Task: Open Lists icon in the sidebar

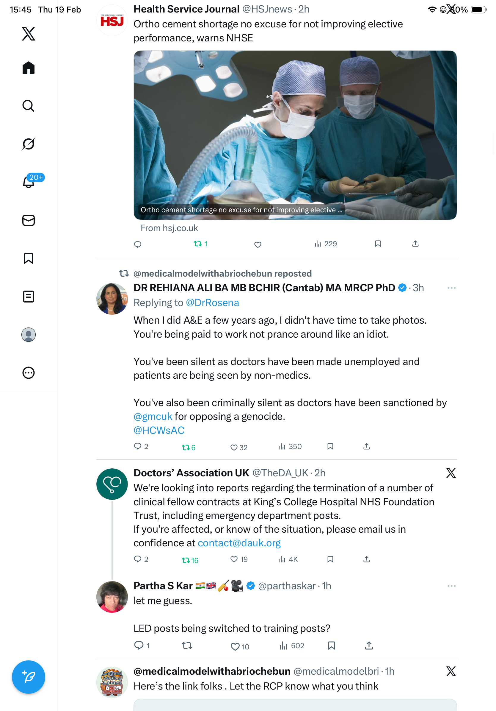Action: (x=29, y=297)
